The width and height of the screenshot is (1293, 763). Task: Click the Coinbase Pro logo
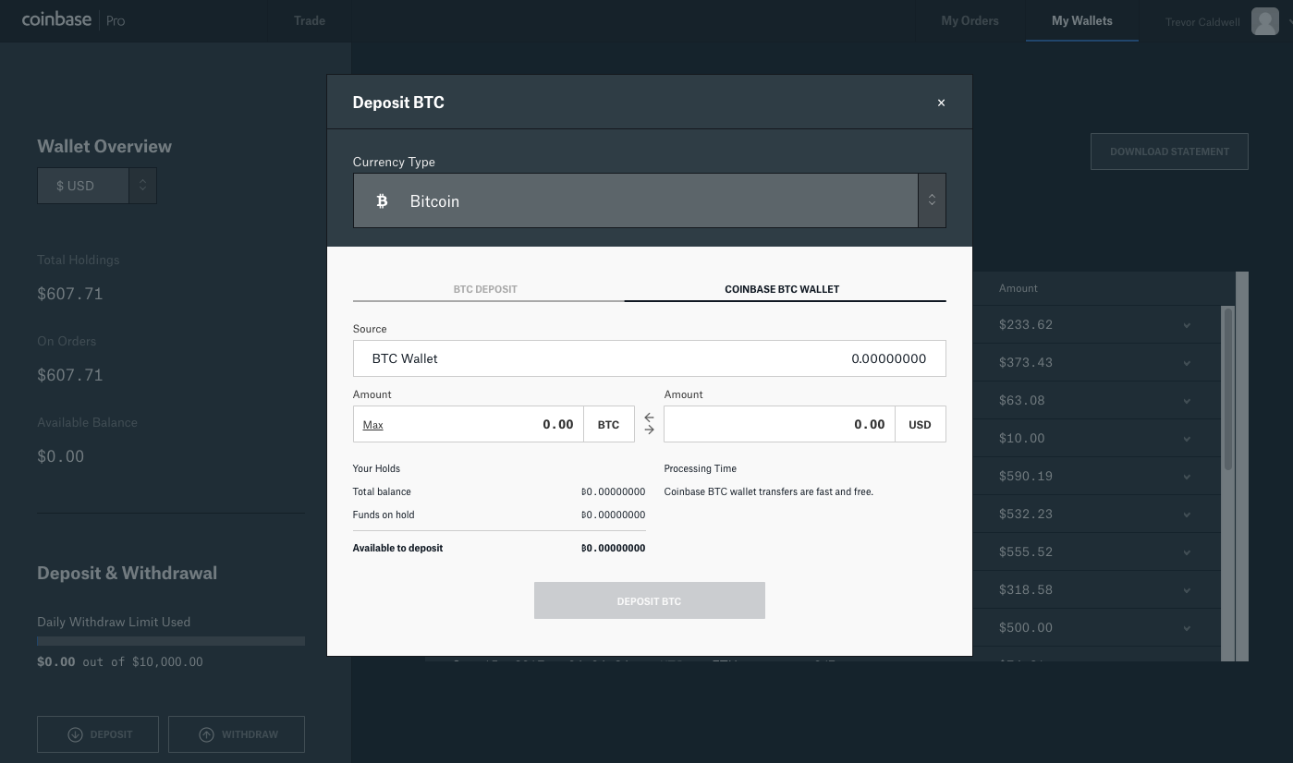[x=73, y=19]
